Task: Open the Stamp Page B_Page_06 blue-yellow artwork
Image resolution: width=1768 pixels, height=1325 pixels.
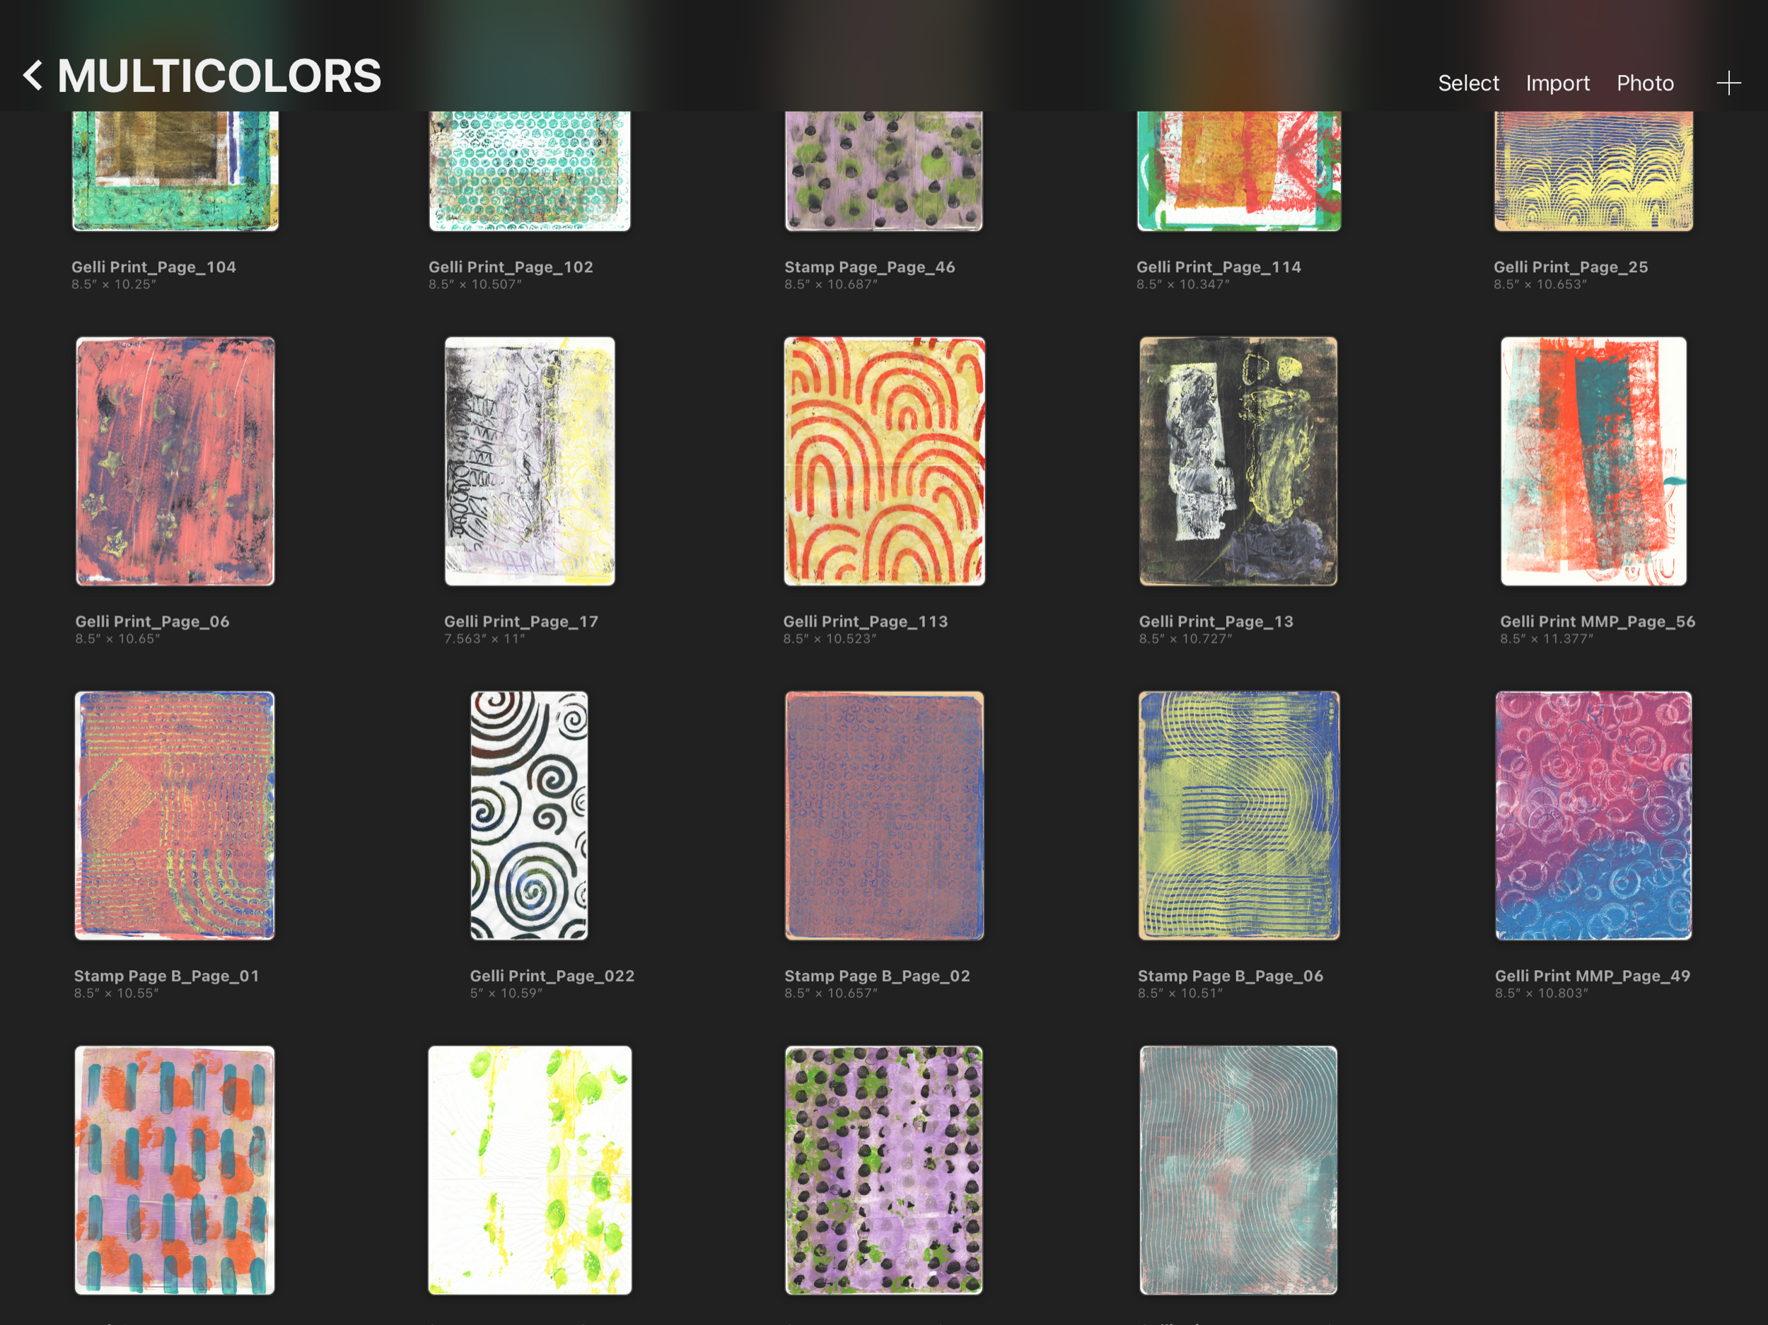Action: click(x=1238, y=815)
